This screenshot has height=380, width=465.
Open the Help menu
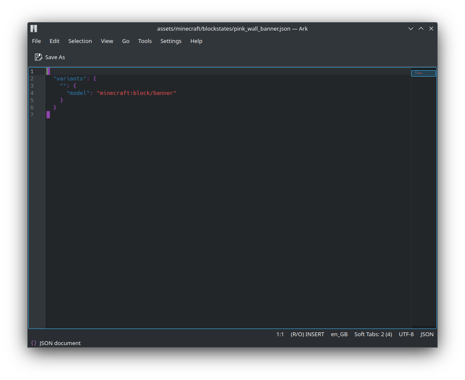pyautogui.click(x=196, y=41)
